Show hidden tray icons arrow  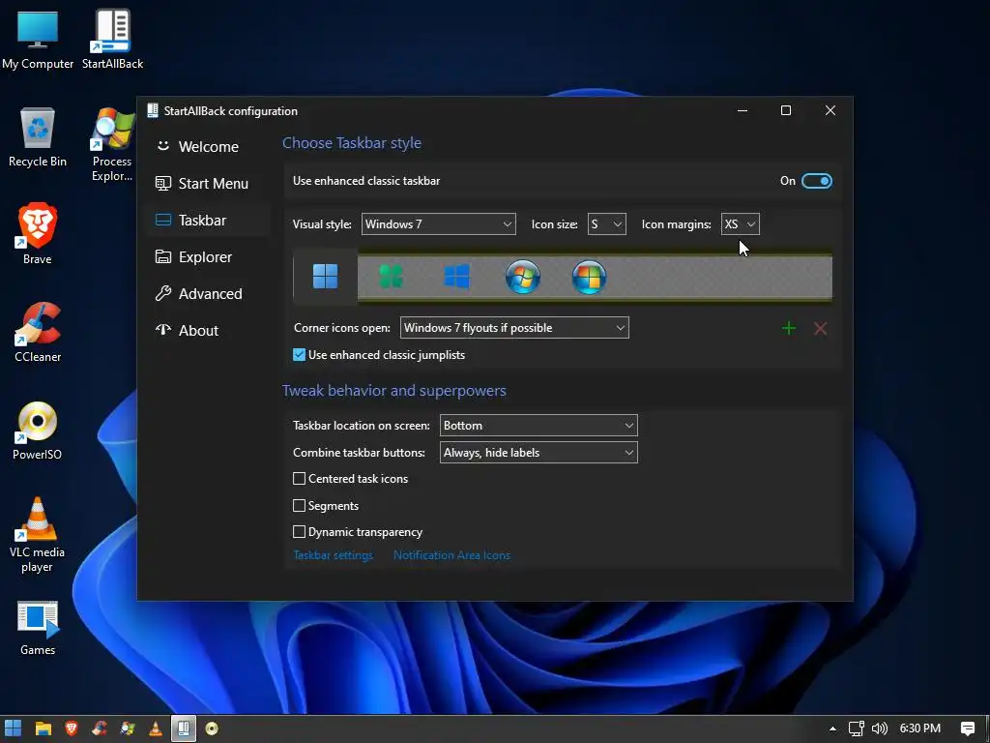pyautogui.click(x=832, y=728)
